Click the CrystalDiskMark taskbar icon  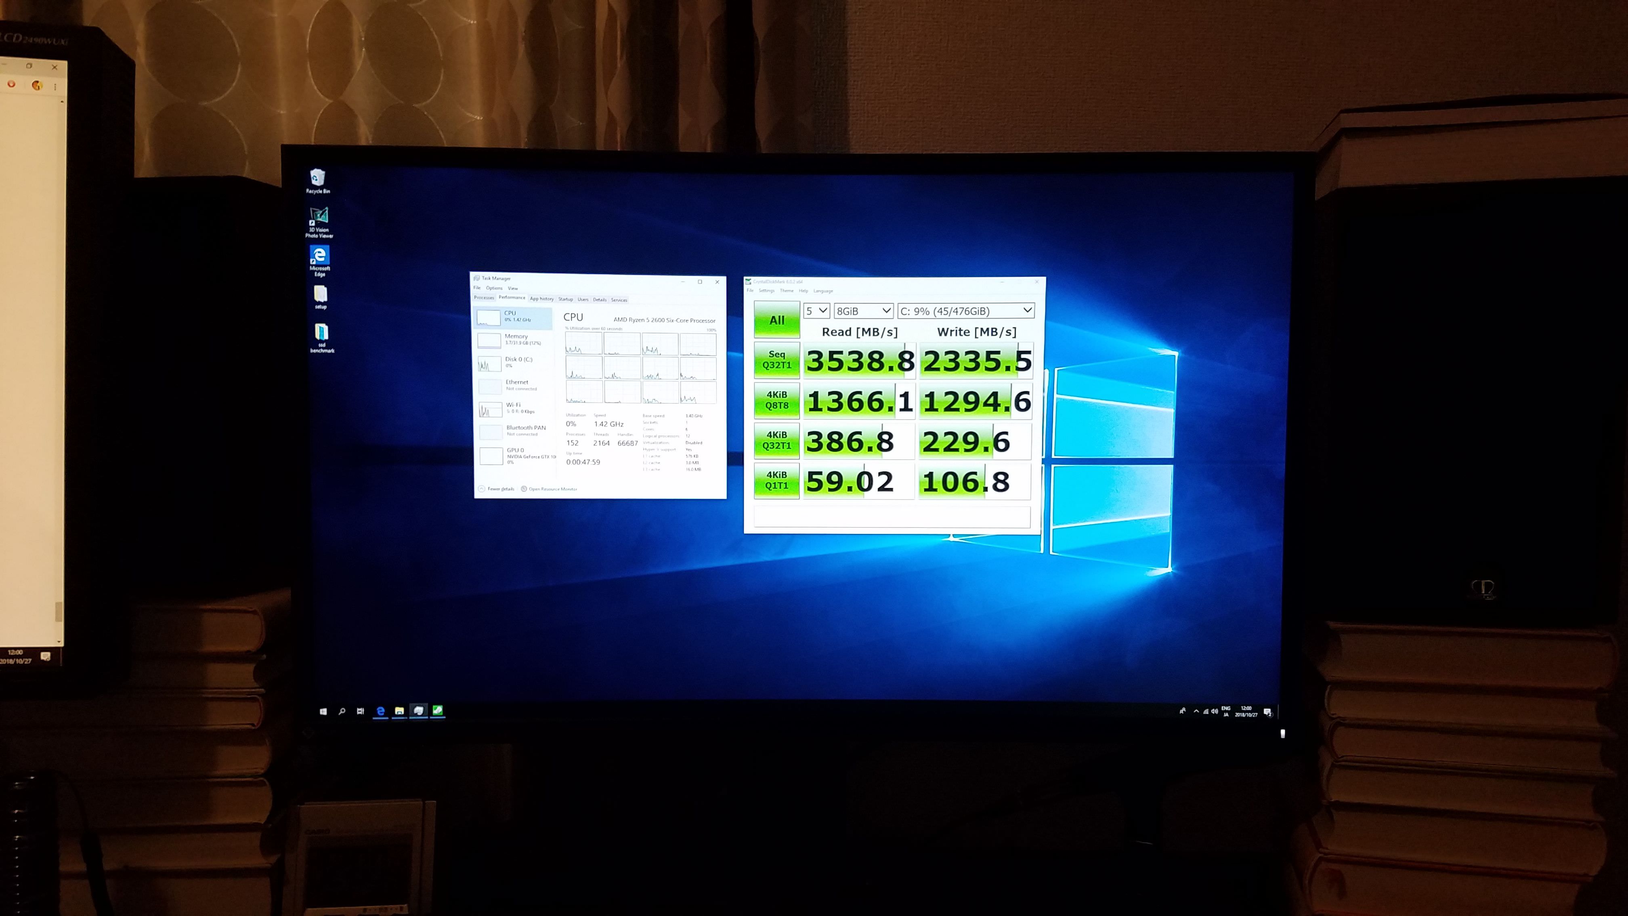pyautogui.click(x=437, y=710)
